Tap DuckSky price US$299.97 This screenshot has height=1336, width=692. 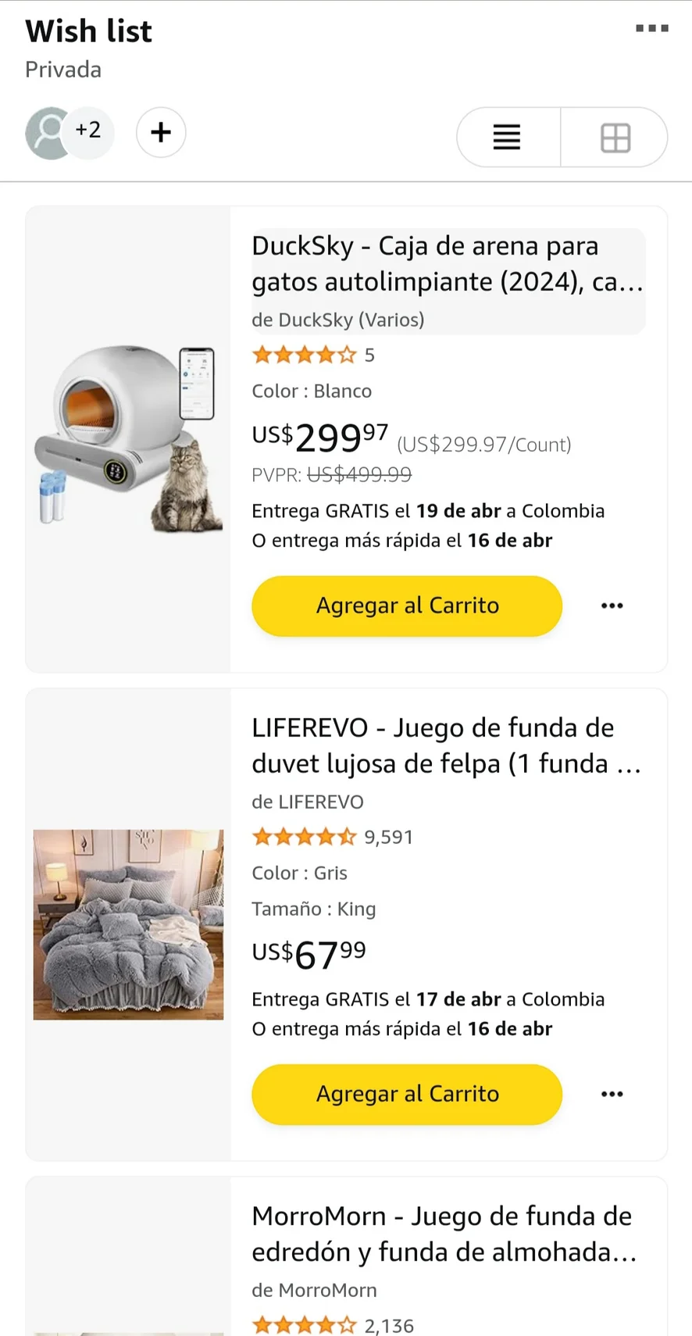click(320, 437)
